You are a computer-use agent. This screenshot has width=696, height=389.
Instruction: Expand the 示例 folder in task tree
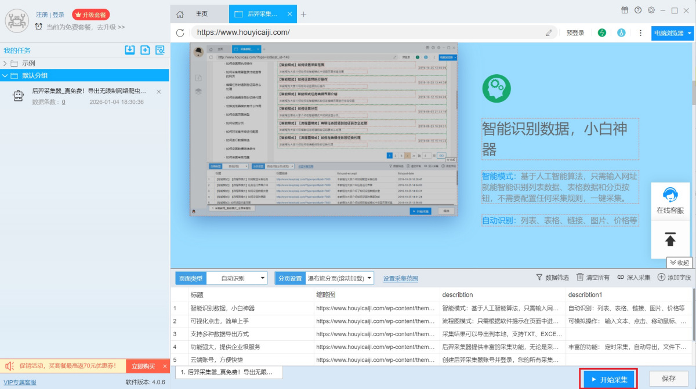5,63
